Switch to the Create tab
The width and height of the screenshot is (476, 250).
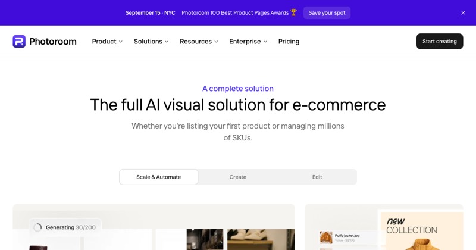(237, 177)
